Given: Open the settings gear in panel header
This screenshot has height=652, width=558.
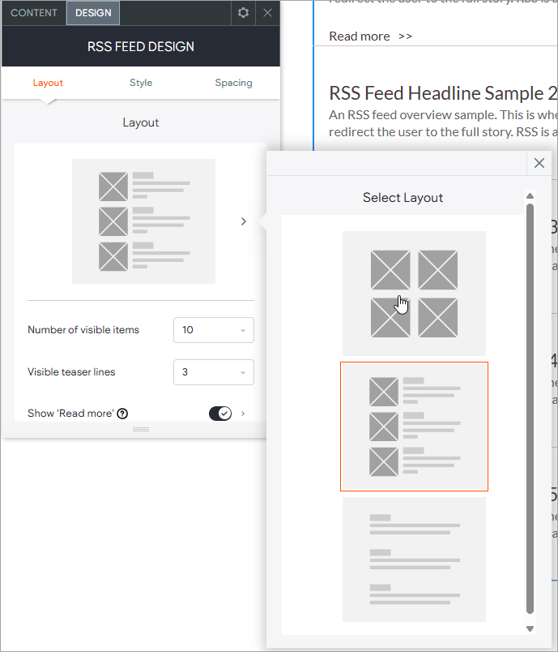Looking at the screenshot, I should (243, 13).
